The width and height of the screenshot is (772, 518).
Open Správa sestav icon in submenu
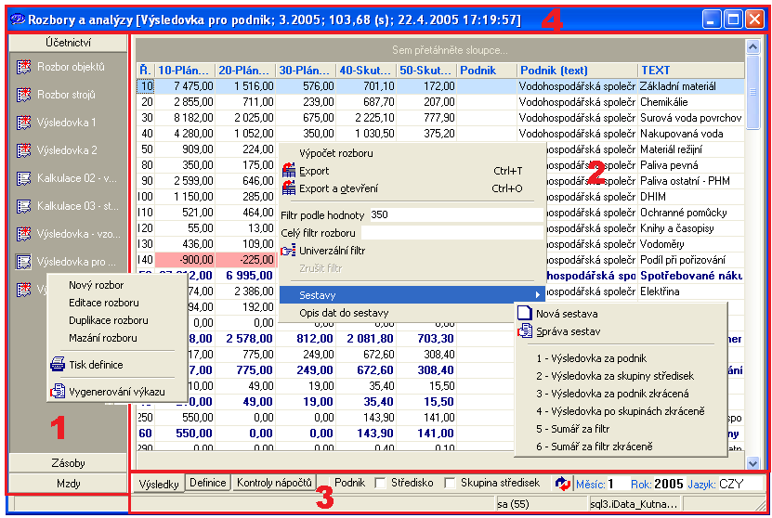coord(527,330)
